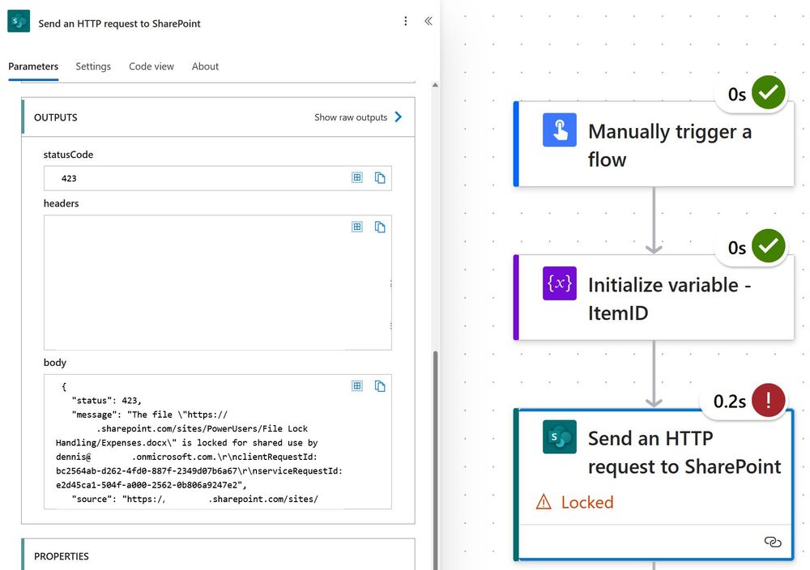Click the Locked warning triangle icon

click(544, 502)
